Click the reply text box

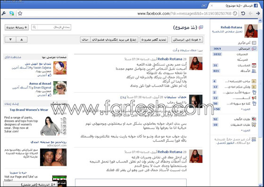click(x=131, y=182)
